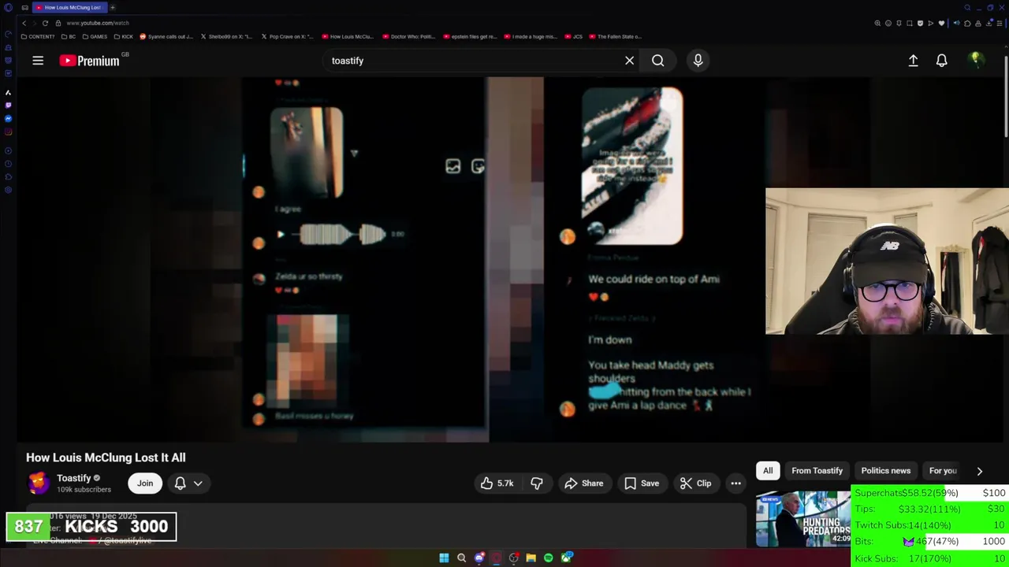Open the JCS bookmark

click(572, 36)
